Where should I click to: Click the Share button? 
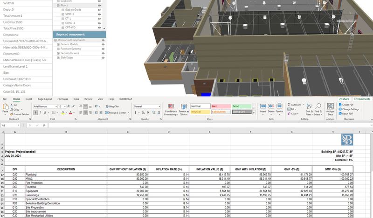pos(344,99)
